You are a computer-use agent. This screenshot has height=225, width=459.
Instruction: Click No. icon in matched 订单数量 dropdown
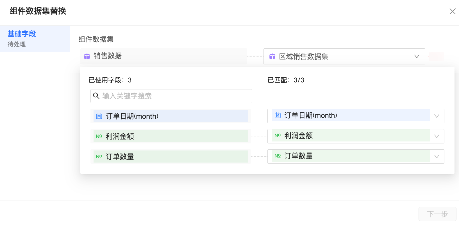(x=278, y=156)
